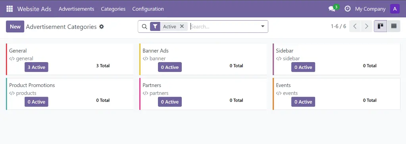This screenshot has width=406, height=144.
Task: Click the New button
Action: [15, 27]
